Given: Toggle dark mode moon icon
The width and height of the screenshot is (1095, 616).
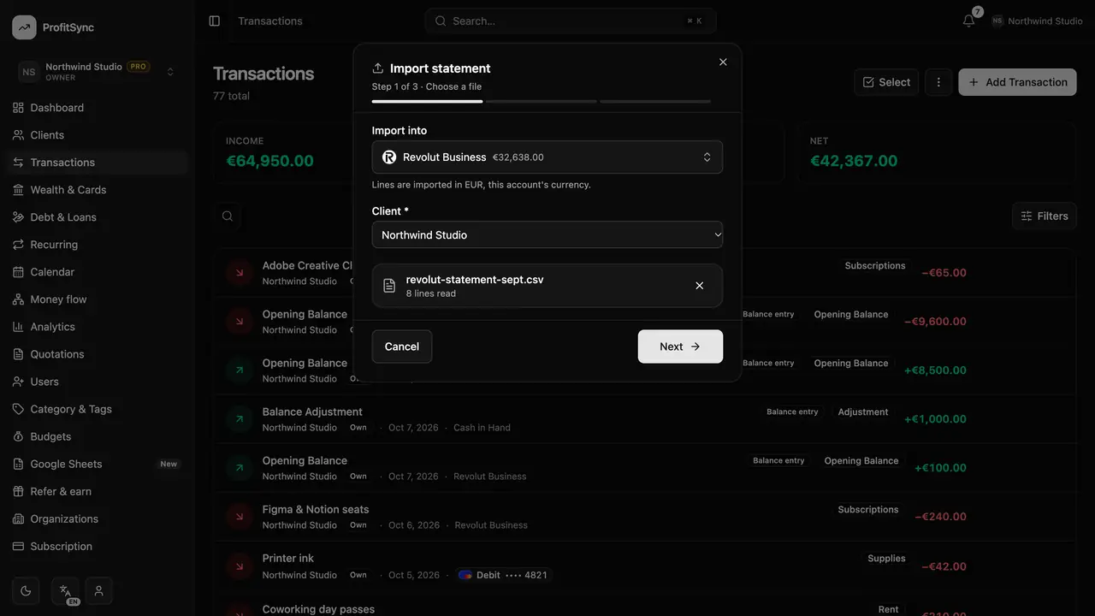Looking at the screenshot, I should pyautogui.click(x=26, y=590).
